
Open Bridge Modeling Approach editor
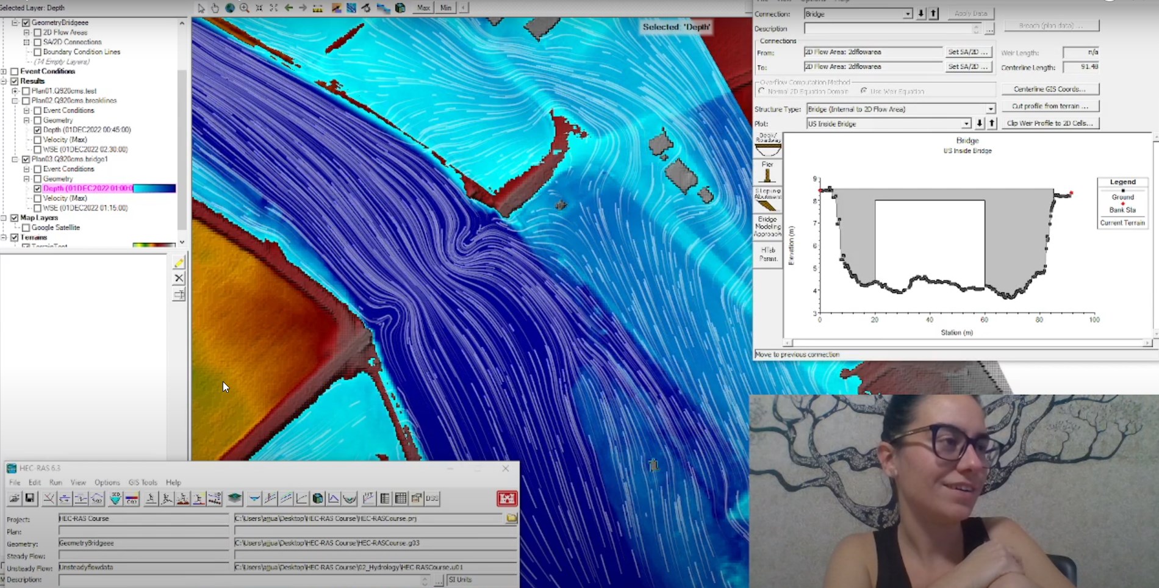pos(768,226)
